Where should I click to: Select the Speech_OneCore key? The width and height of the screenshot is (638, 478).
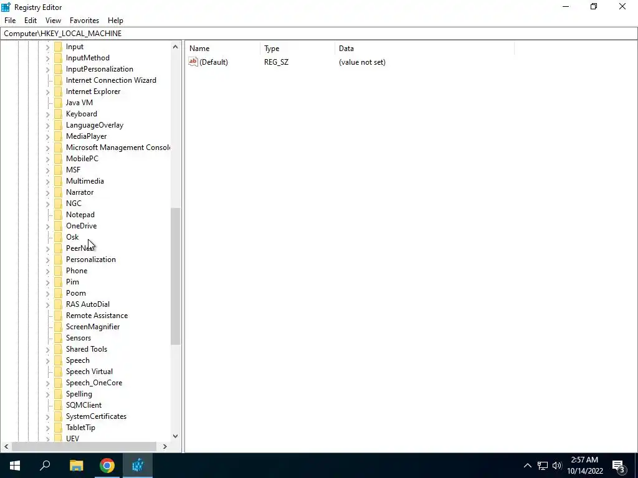pos(94,383)
